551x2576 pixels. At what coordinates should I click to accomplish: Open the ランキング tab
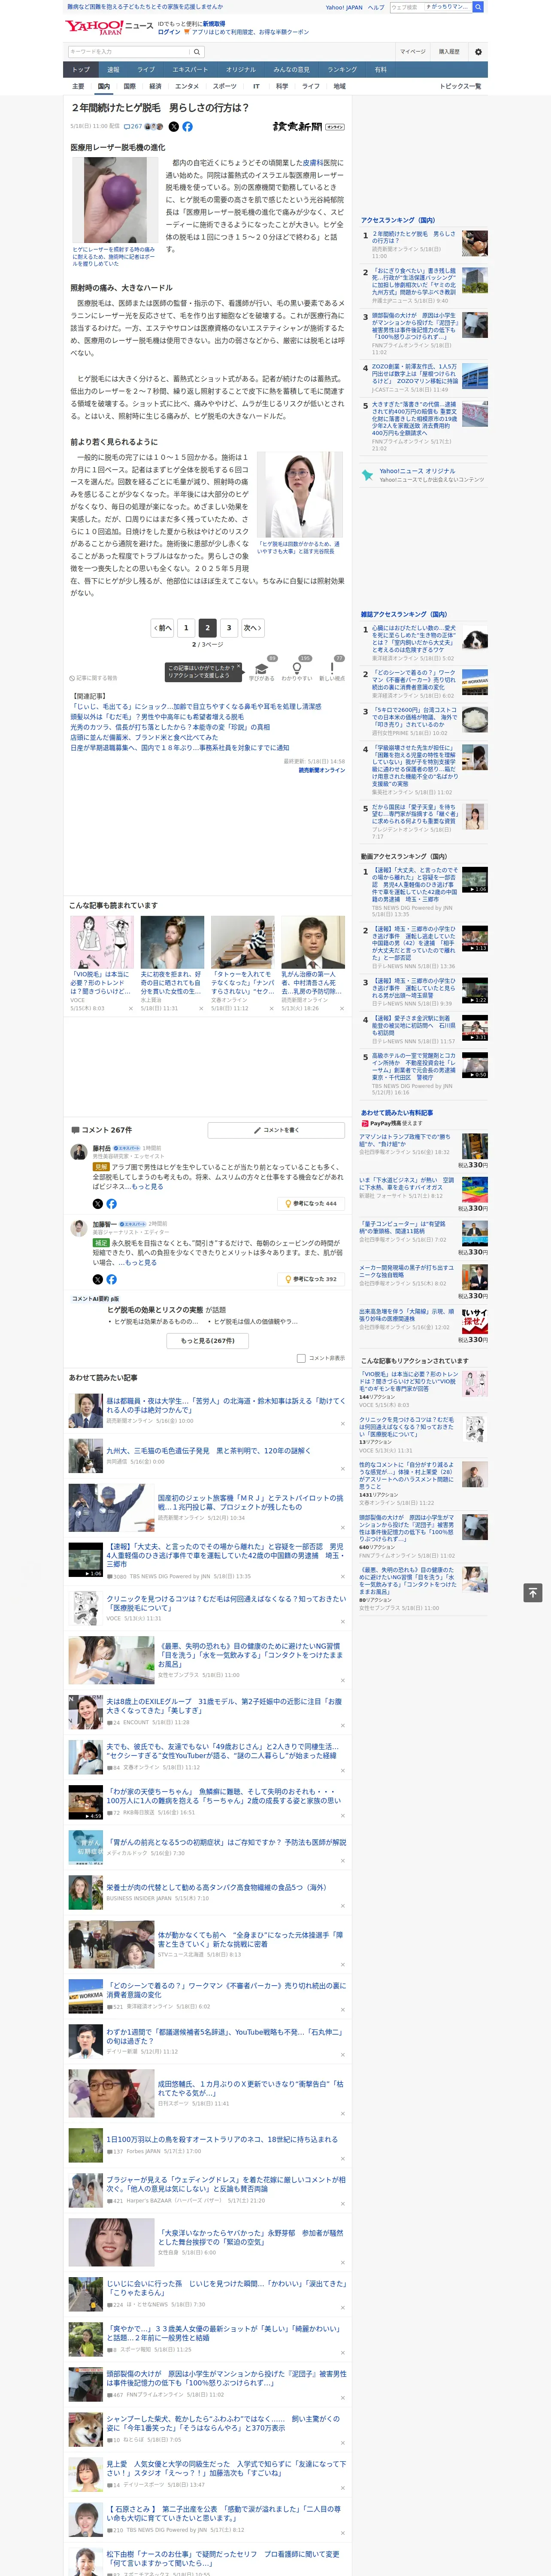tap(342, 69)
